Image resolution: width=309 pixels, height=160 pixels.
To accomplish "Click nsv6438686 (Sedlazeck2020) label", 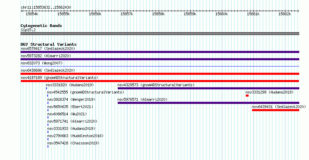I will point(48,70).
